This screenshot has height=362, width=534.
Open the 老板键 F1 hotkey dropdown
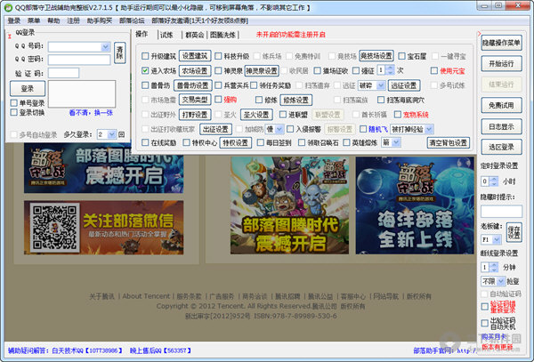coord(497,239)
